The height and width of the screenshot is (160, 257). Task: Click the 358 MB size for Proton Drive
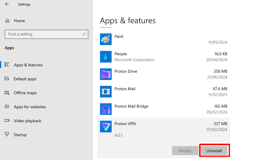[220, 71]
